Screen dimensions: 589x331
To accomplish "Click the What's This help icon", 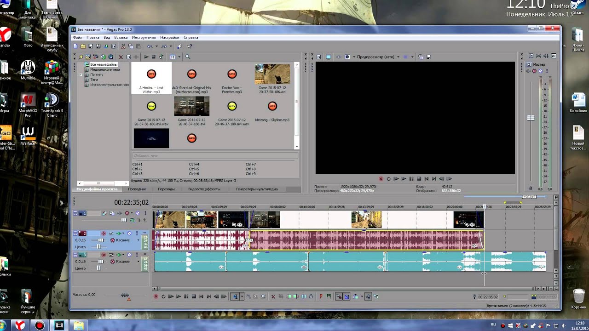I will tap(190, 46).
